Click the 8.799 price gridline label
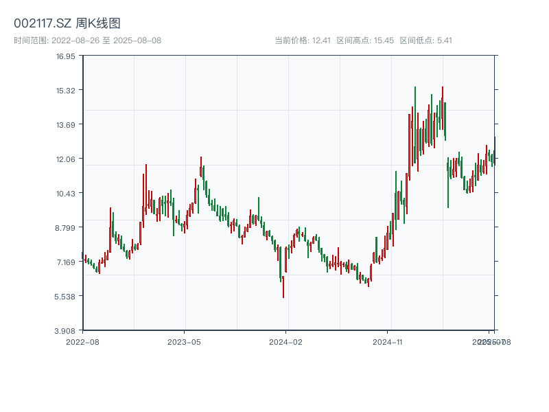 tap(65, 228)
